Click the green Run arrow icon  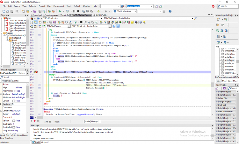(x=60, y=11)
